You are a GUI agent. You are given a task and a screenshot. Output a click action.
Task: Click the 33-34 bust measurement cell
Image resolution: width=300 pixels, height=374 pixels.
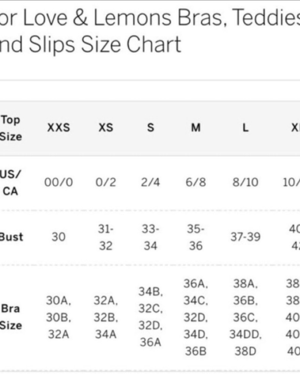tap(150, 237)
